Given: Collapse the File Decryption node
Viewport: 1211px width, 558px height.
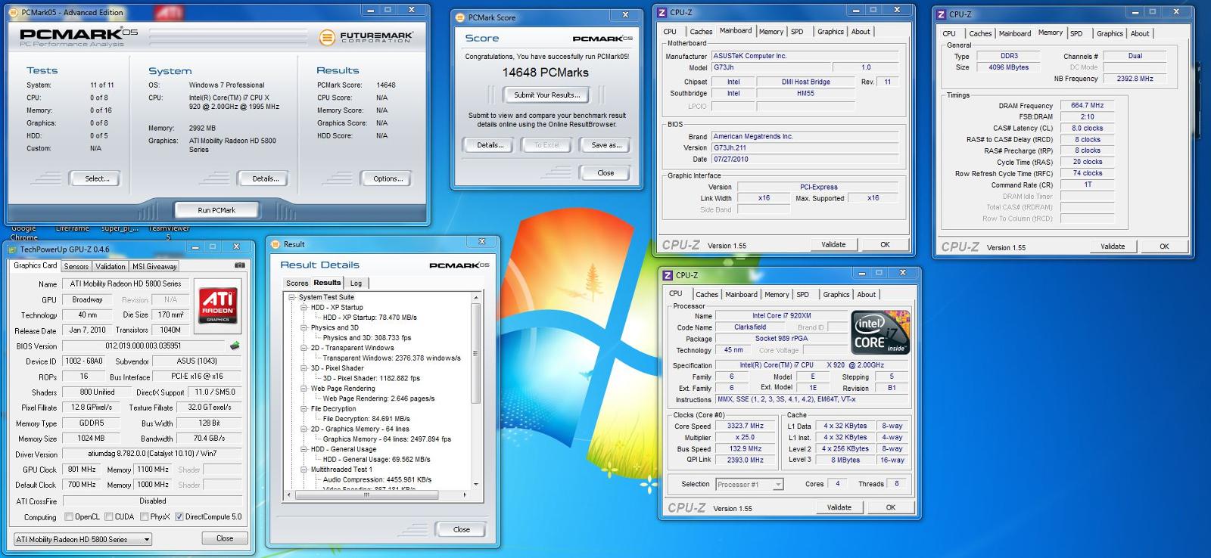Looking at the screenshot, I should point(304,408).
